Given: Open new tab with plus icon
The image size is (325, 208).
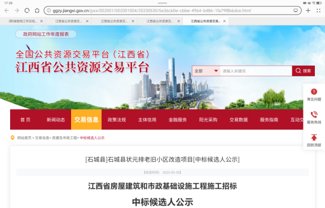Looking at the screenshot, I should tap(308, 10).
